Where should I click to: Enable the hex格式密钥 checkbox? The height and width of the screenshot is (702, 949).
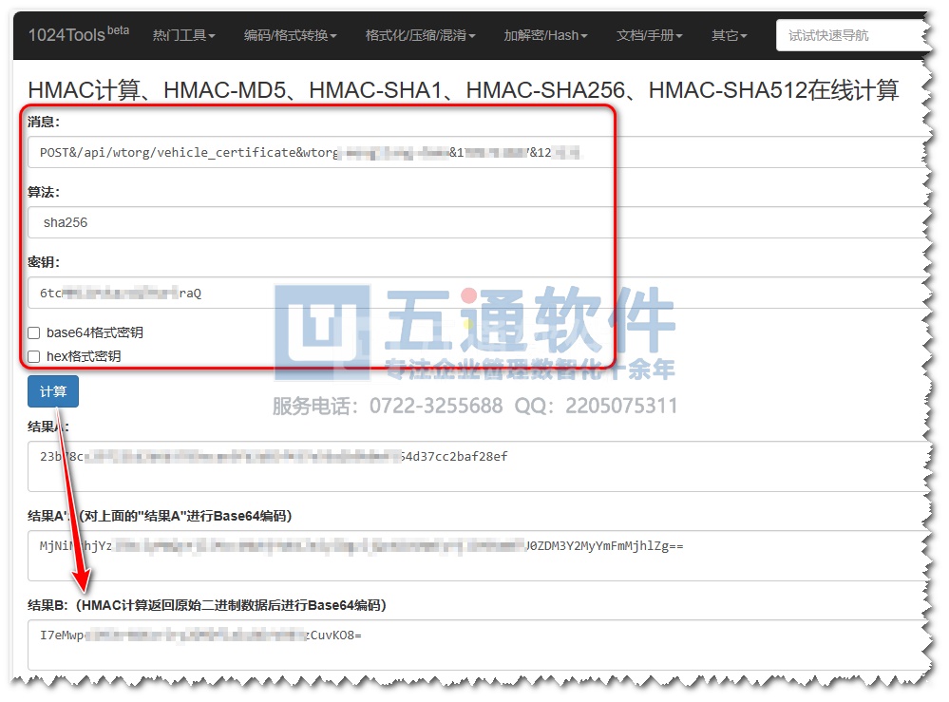pyautogui.click(x=34, y=356)
